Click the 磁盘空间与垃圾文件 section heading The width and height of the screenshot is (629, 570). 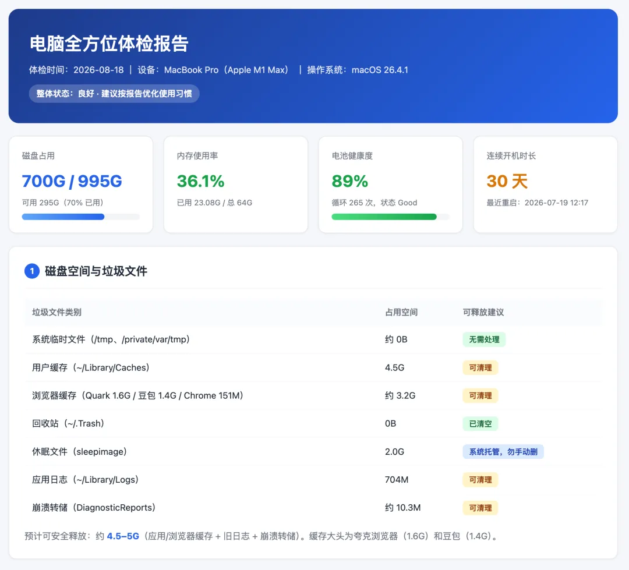tap(96, 271)
